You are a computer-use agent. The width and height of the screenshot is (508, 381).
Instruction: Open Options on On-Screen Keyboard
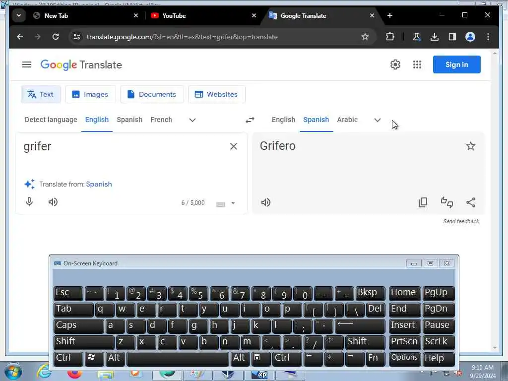coord(404,358)
